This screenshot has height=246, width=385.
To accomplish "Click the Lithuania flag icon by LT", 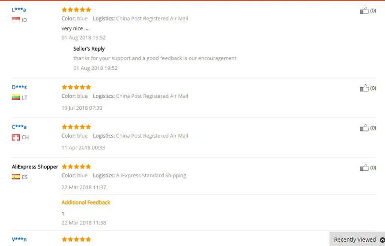I will pos(16,97).
